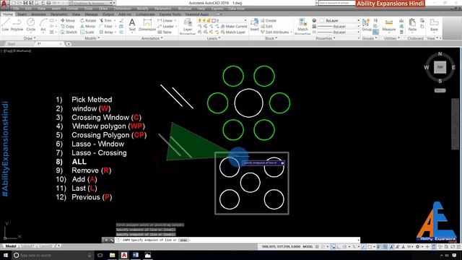Viewport: 462px width, 260px height.
Task: Click the Move command
Action: [x=68, y=21]
